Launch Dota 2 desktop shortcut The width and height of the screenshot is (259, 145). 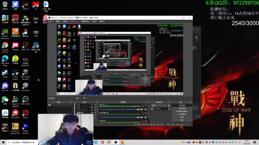(x=26, y=114)
